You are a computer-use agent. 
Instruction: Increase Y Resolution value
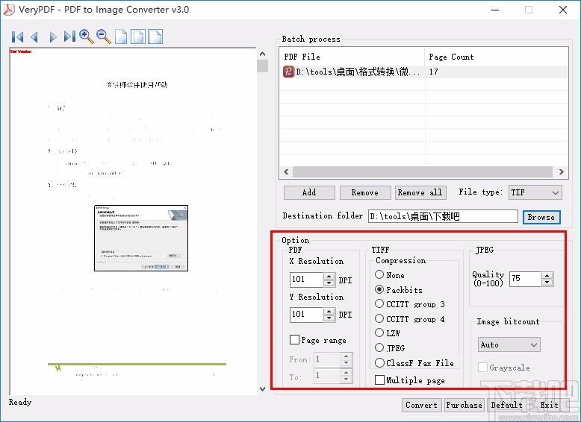click(x=329, y=311)
